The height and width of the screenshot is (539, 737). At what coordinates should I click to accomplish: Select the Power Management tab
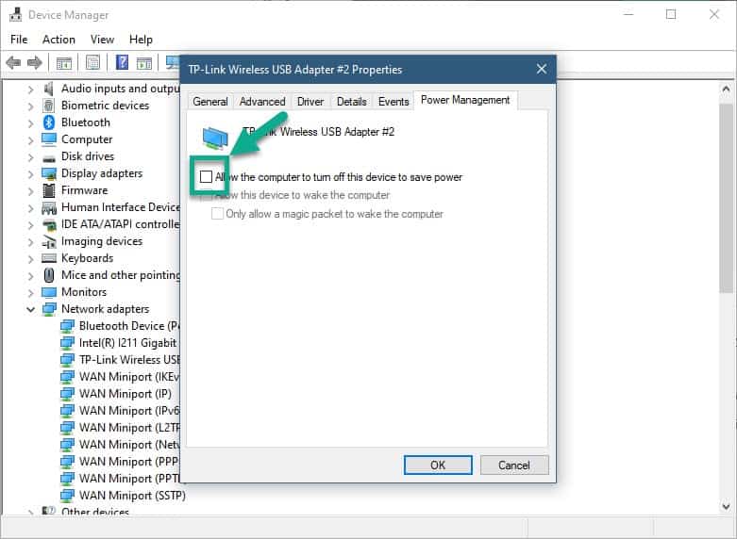[465, 100]
